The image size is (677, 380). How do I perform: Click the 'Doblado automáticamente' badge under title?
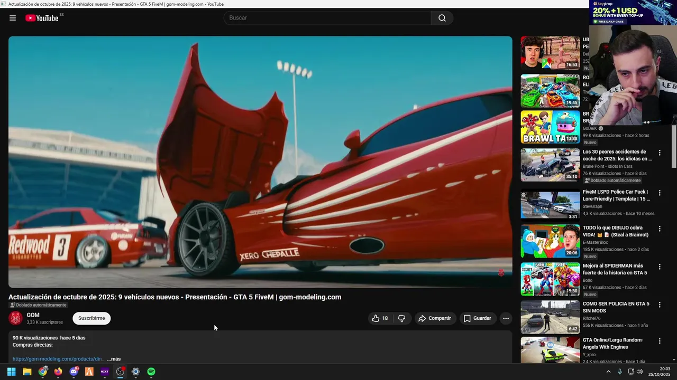(x=39, y=305)
